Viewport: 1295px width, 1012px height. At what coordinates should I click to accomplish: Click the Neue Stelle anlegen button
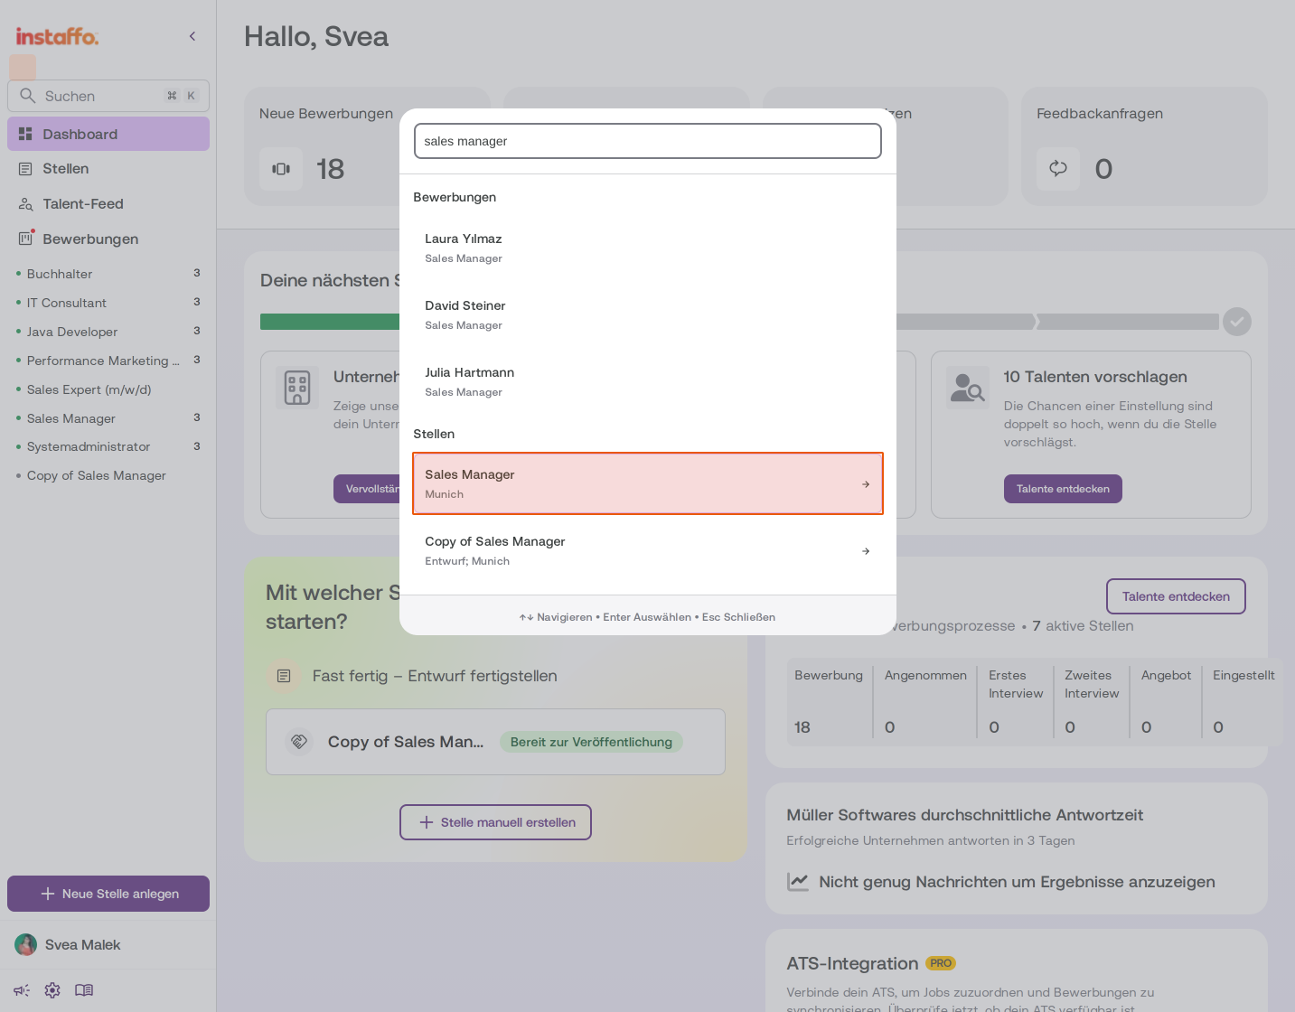(x=108, y=894)
